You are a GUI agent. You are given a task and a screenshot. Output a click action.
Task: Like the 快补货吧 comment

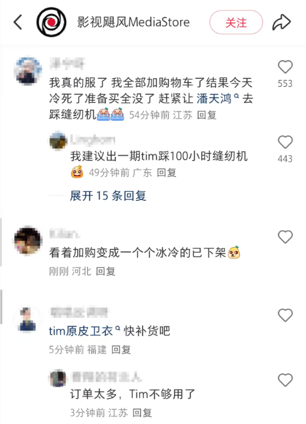(285, 316)
